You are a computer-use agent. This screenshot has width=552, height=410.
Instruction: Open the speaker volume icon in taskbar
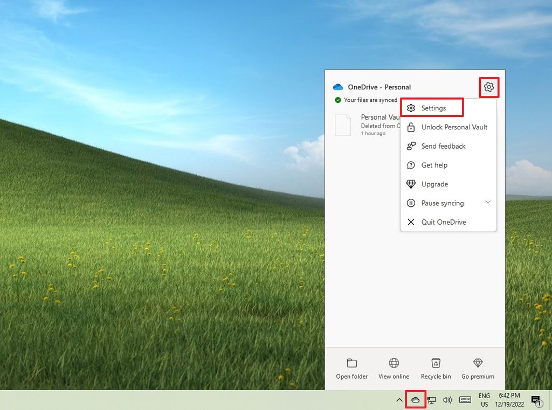point(447,400)
